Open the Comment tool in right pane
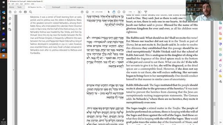The image size is (223, 125). click(x=220, y=39)
